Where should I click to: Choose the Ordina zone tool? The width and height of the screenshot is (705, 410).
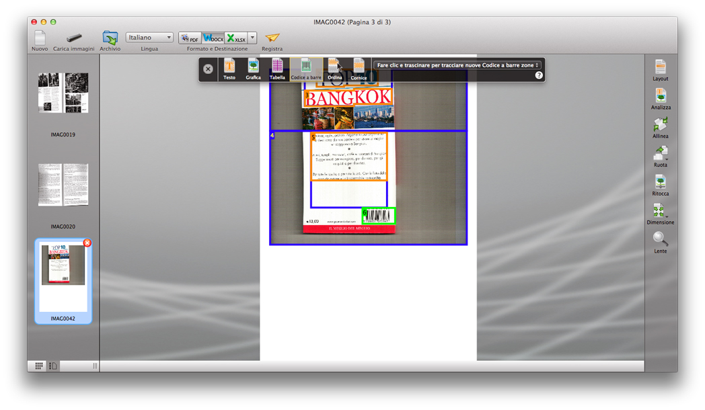(334, 69)
